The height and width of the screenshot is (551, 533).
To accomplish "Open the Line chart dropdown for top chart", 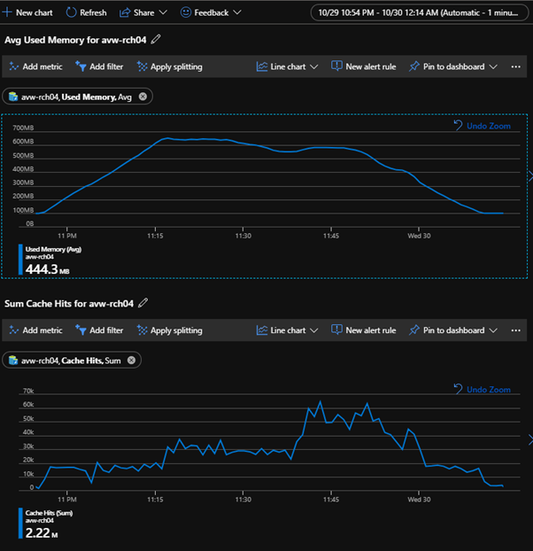I will pyautogui.click(x=287, y=66).
